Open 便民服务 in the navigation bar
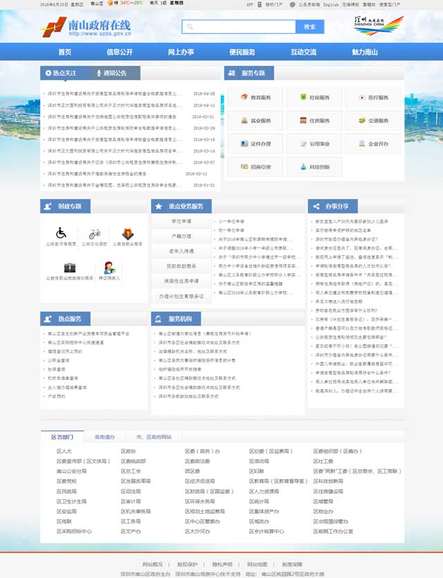 [x=242, y=52]
